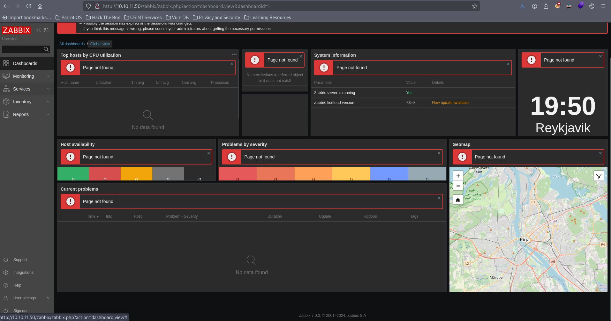Reset Geomap to home view
Viewport: 611px width, 321px height.
pyautogui.click(x=458, y=200)
